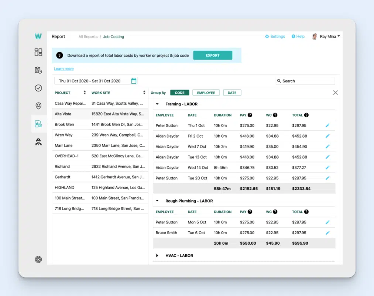Open the Job Costing breadcrumb tab

113,37
